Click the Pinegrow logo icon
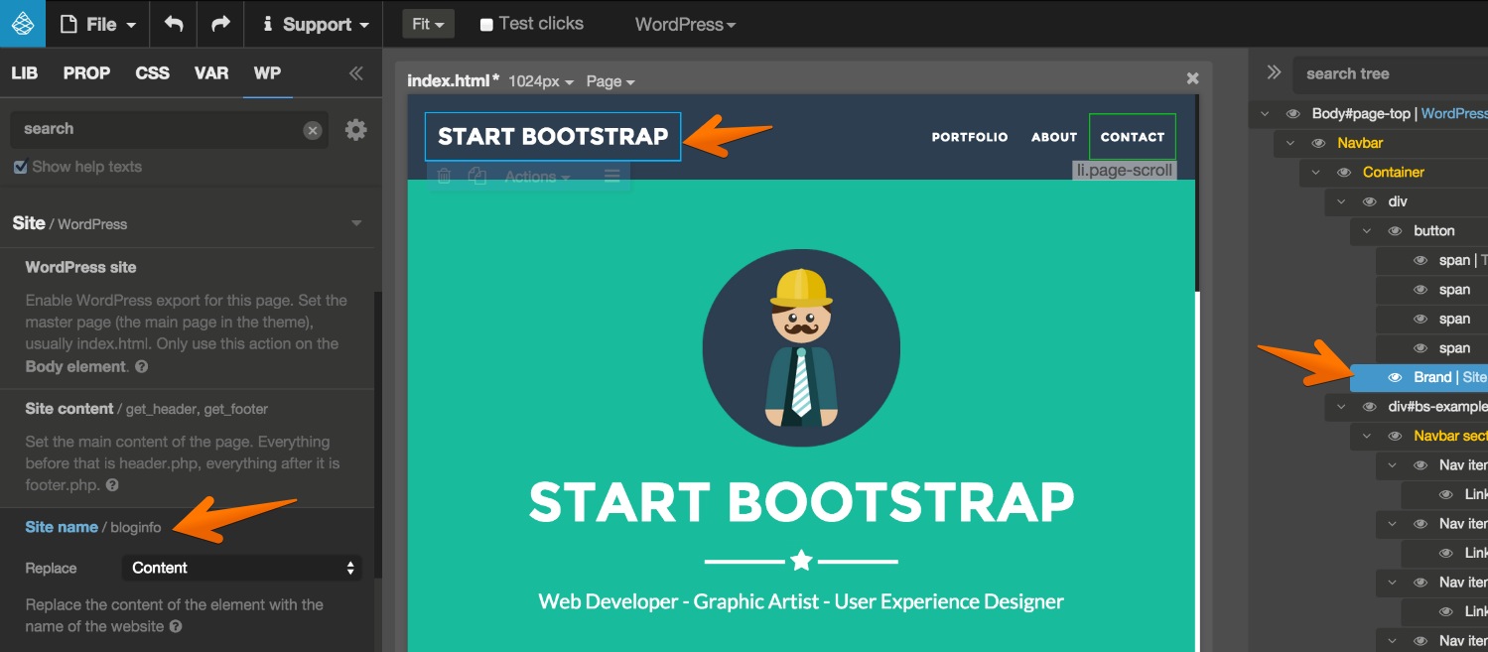 point(22,24)
